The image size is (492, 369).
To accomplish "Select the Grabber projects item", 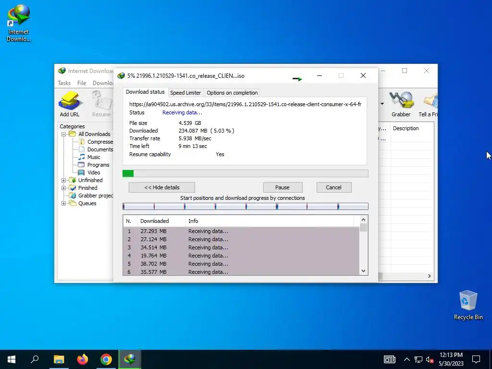I will (91, 196).
